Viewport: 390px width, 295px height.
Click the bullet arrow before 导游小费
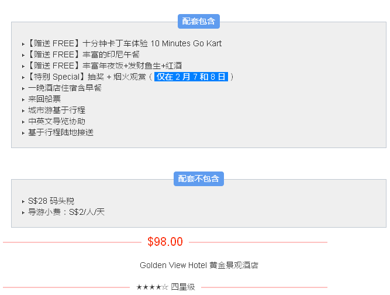23,212
